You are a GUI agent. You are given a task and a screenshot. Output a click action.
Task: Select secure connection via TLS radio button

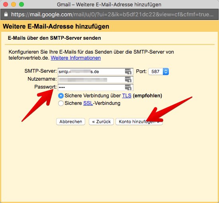coord(61,96)
